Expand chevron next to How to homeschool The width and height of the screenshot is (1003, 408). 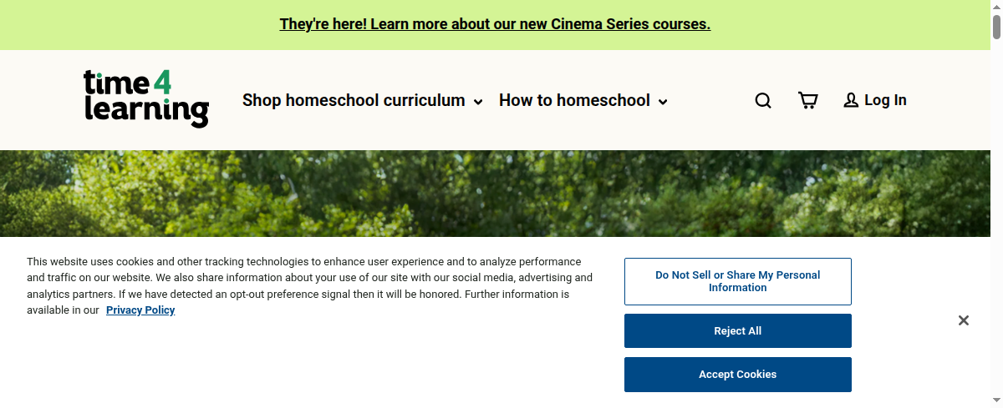[663, 103]
